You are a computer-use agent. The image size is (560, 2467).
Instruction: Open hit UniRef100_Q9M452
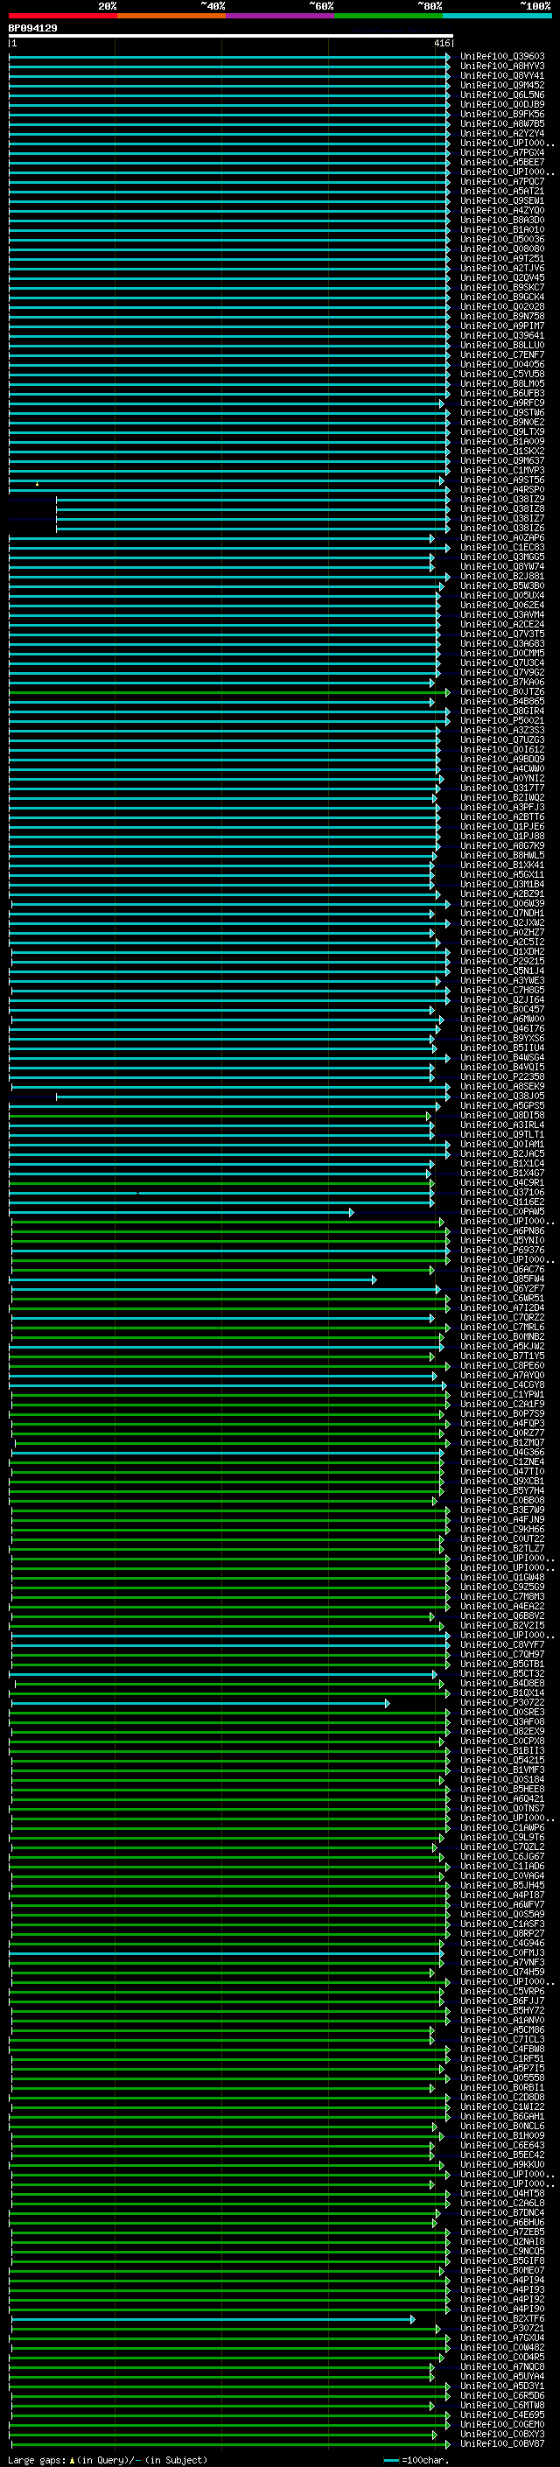(x=502, y=85)
